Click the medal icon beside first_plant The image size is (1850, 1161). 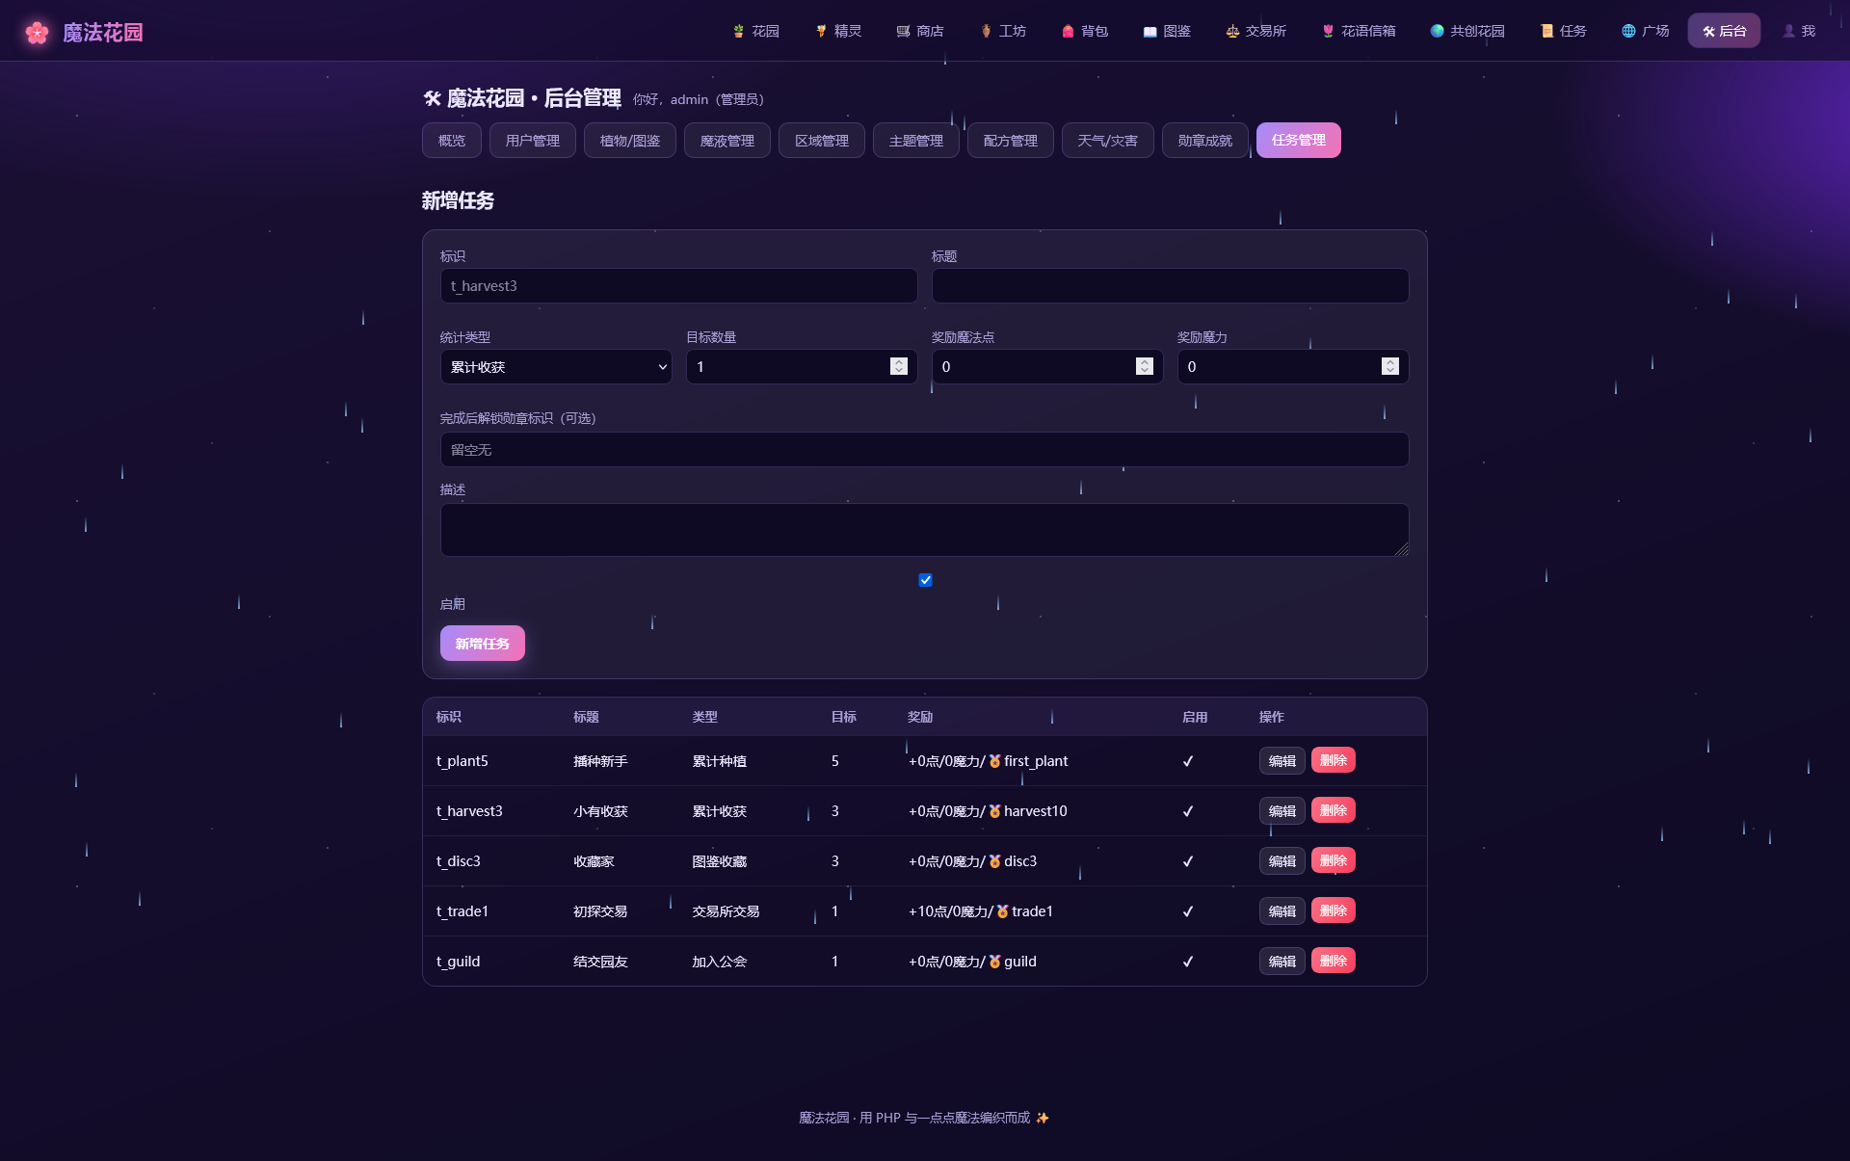tap(994, 761)
